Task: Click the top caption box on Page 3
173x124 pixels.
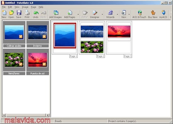Action: coord(119,24)
